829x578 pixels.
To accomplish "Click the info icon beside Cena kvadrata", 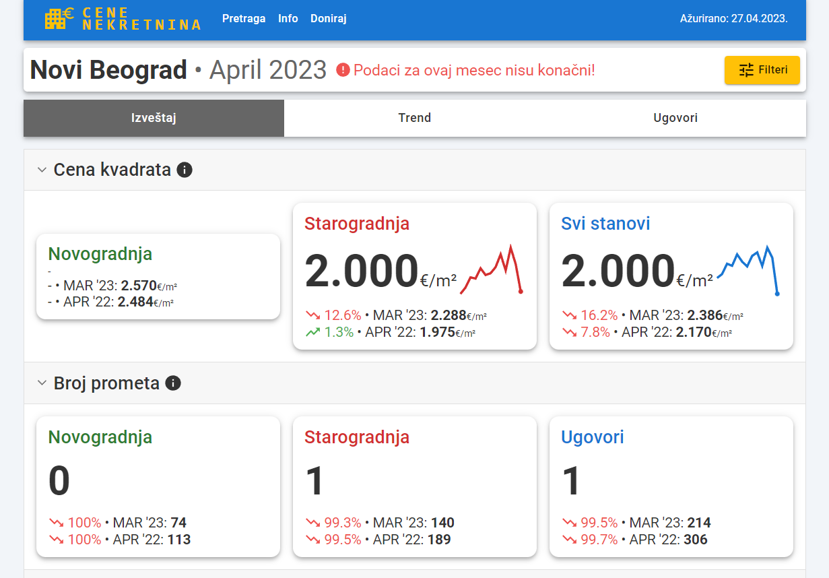I will pyautogui.click(x=185, y=170).
